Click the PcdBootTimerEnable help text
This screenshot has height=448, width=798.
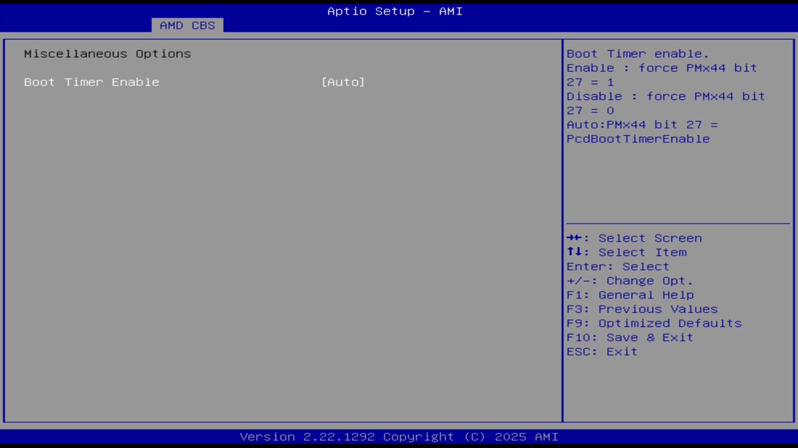[638, 139]
